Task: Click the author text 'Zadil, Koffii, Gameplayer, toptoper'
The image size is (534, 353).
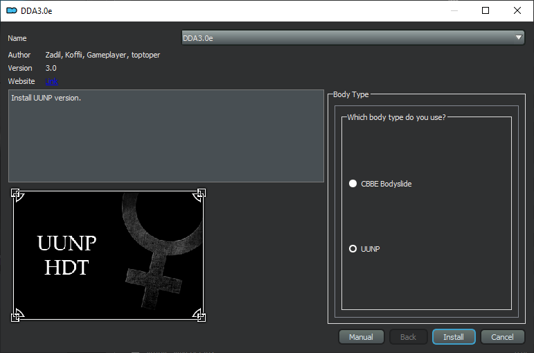Action: [103, 55]
